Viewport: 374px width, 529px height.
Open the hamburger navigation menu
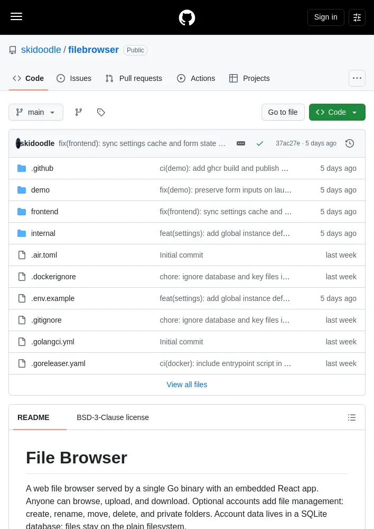pyautogui.click(x=16, y=17)
